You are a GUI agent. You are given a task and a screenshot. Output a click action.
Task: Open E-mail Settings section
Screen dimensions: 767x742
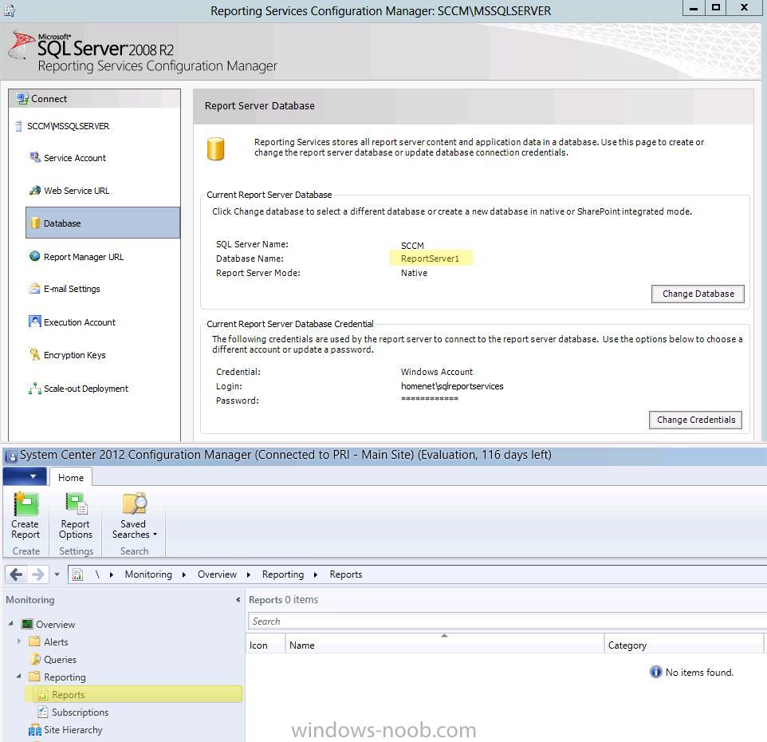click(x=72, y=289)
